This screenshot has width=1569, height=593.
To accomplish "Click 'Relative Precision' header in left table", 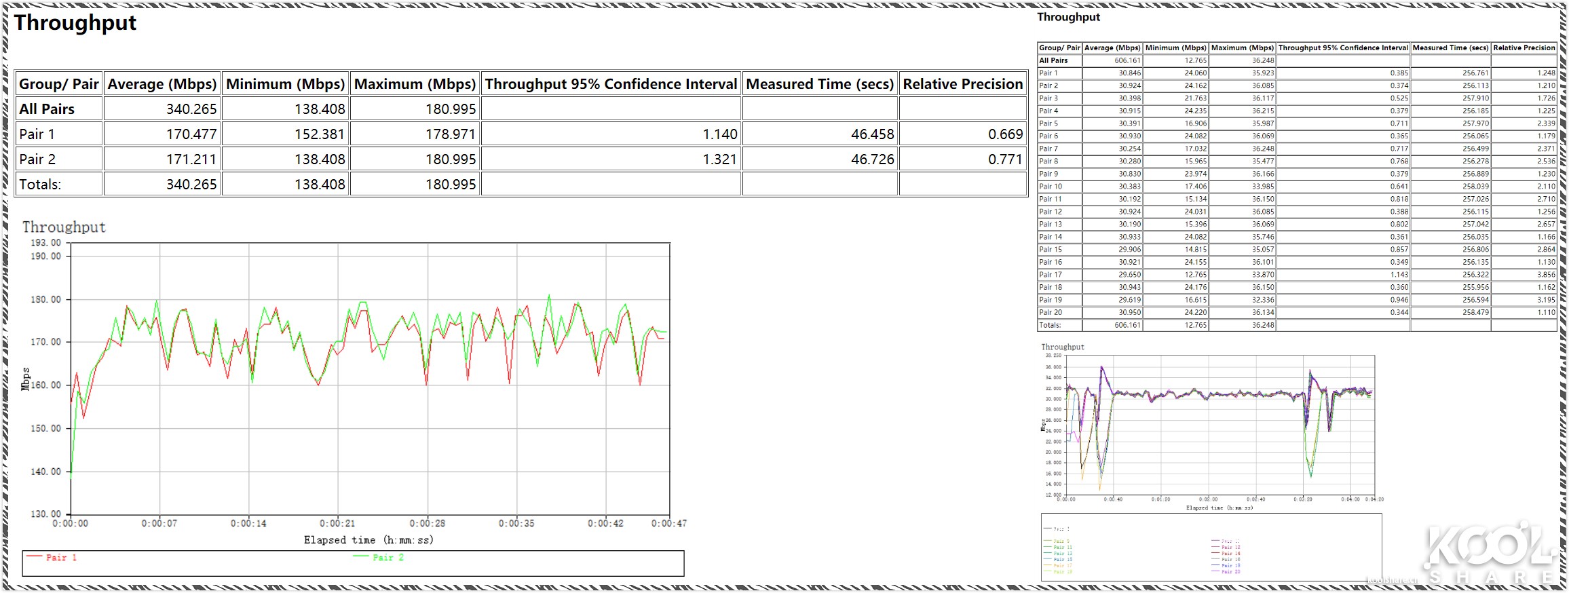I will 962,84.
